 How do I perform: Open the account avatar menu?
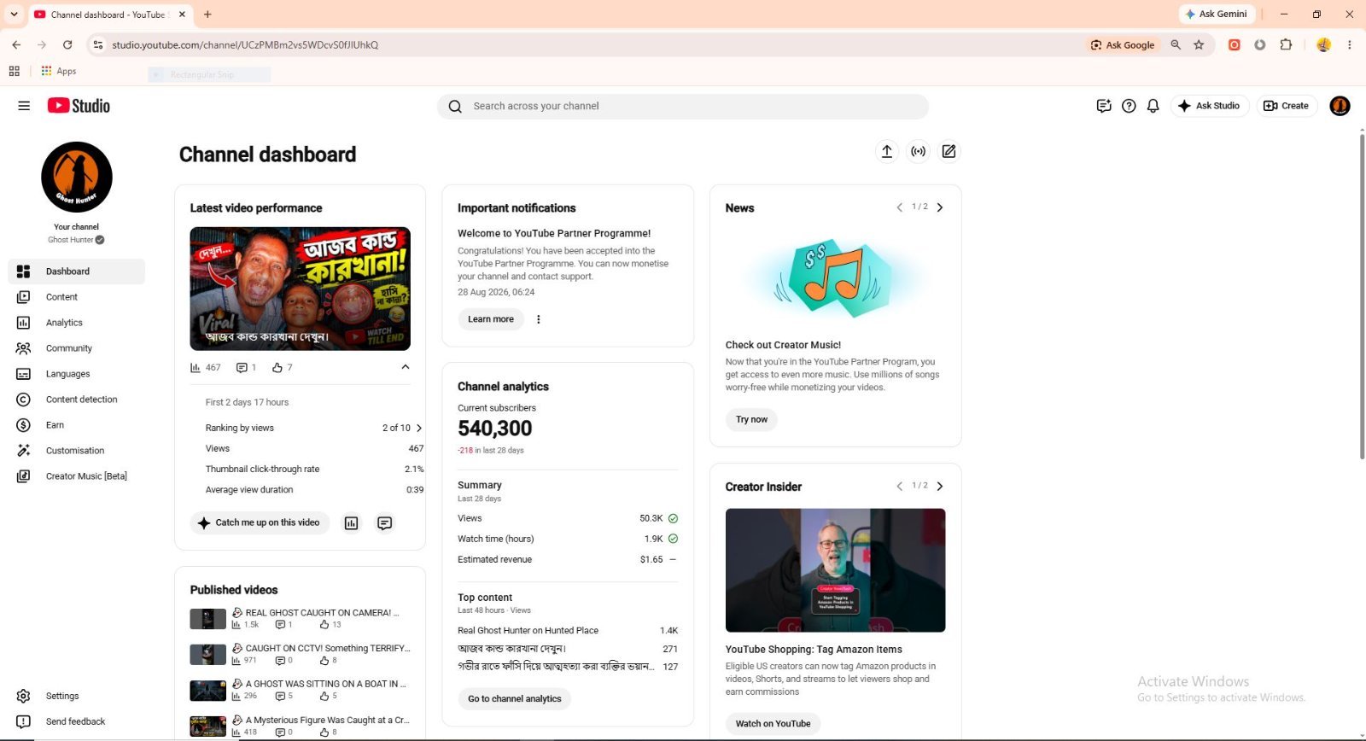point(1340,106)
